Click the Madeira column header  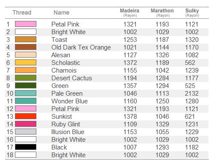click(x=130, y=13)
